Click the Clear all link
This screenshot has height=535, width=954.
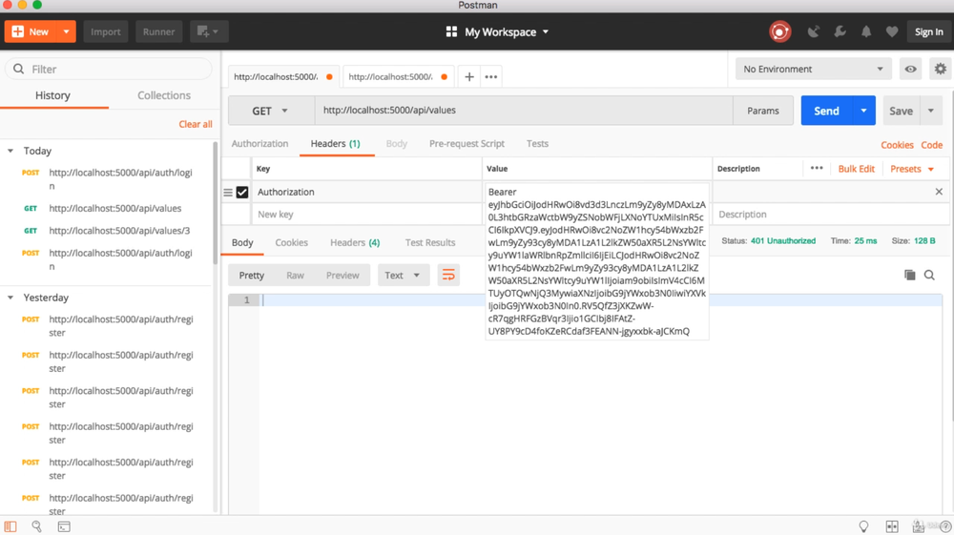tap(196, 124)
